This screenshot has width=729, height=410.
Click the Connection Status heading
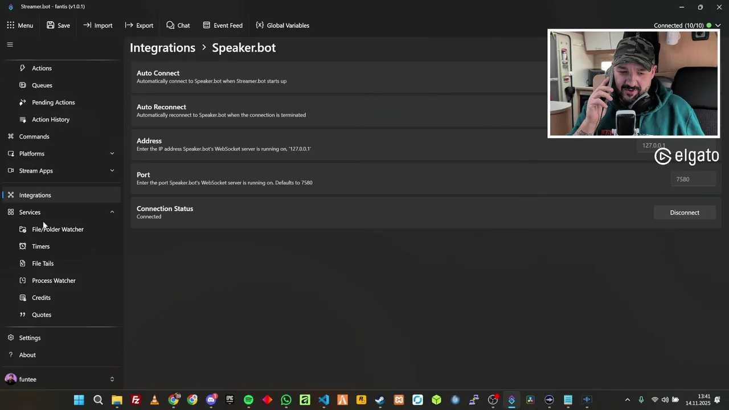165,209
